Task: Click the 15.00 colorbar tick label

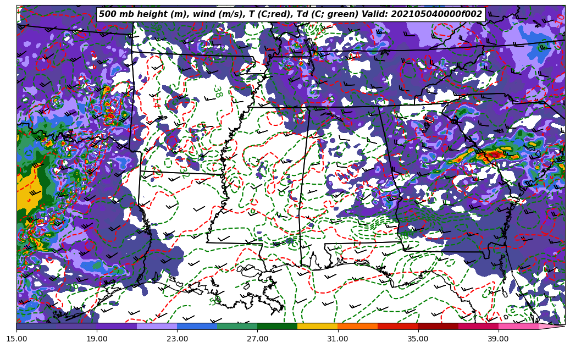Action: pos(16,339)
